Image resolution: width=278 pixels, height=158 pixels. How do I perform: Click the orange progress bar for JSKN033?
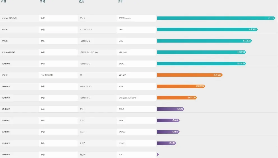point(177,98)
